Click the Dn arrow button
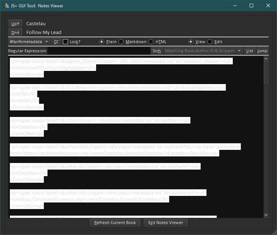The height and width of the screenshot is (235, 277). tap(15, 33)
